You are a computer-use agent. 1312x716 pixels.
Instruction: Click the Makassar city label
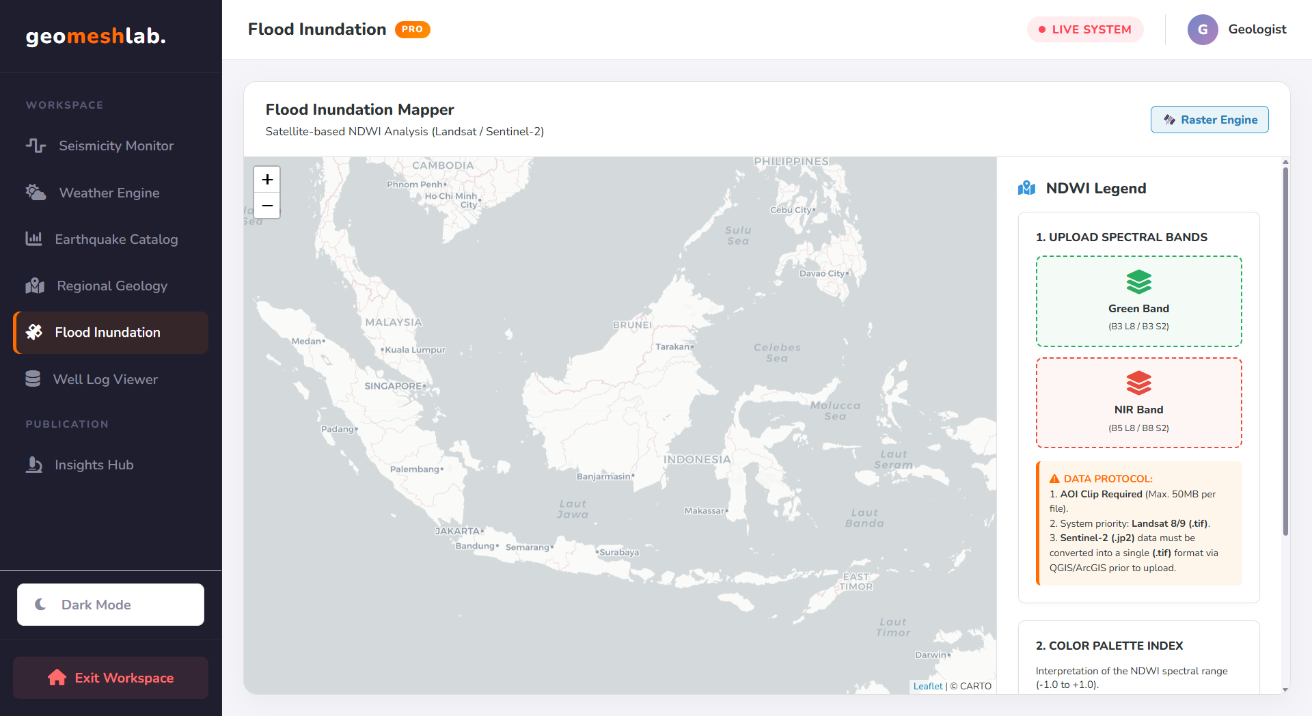click(x=705, y=510)
